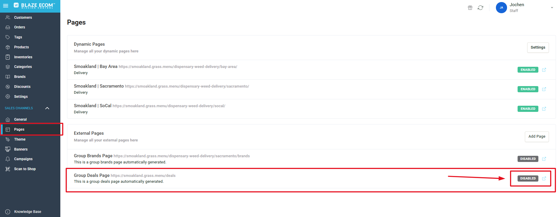
Task: Open Campaigns menu item
Action: coord(30,159)
